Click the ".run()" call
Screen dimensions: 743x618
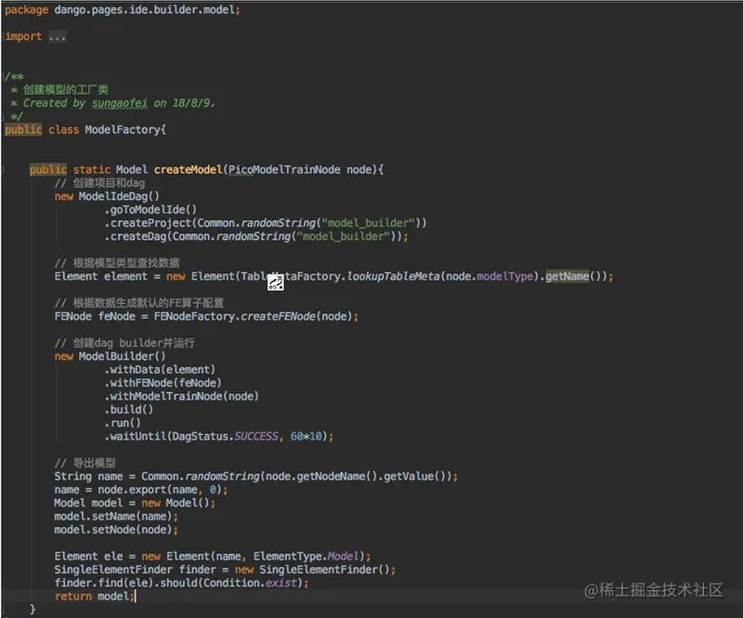coord(123,423)
